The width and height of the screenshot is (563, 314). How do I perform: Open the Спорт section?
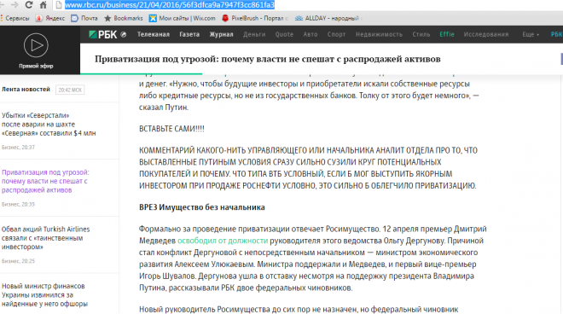pyautogui.click(x=336, y=34)
